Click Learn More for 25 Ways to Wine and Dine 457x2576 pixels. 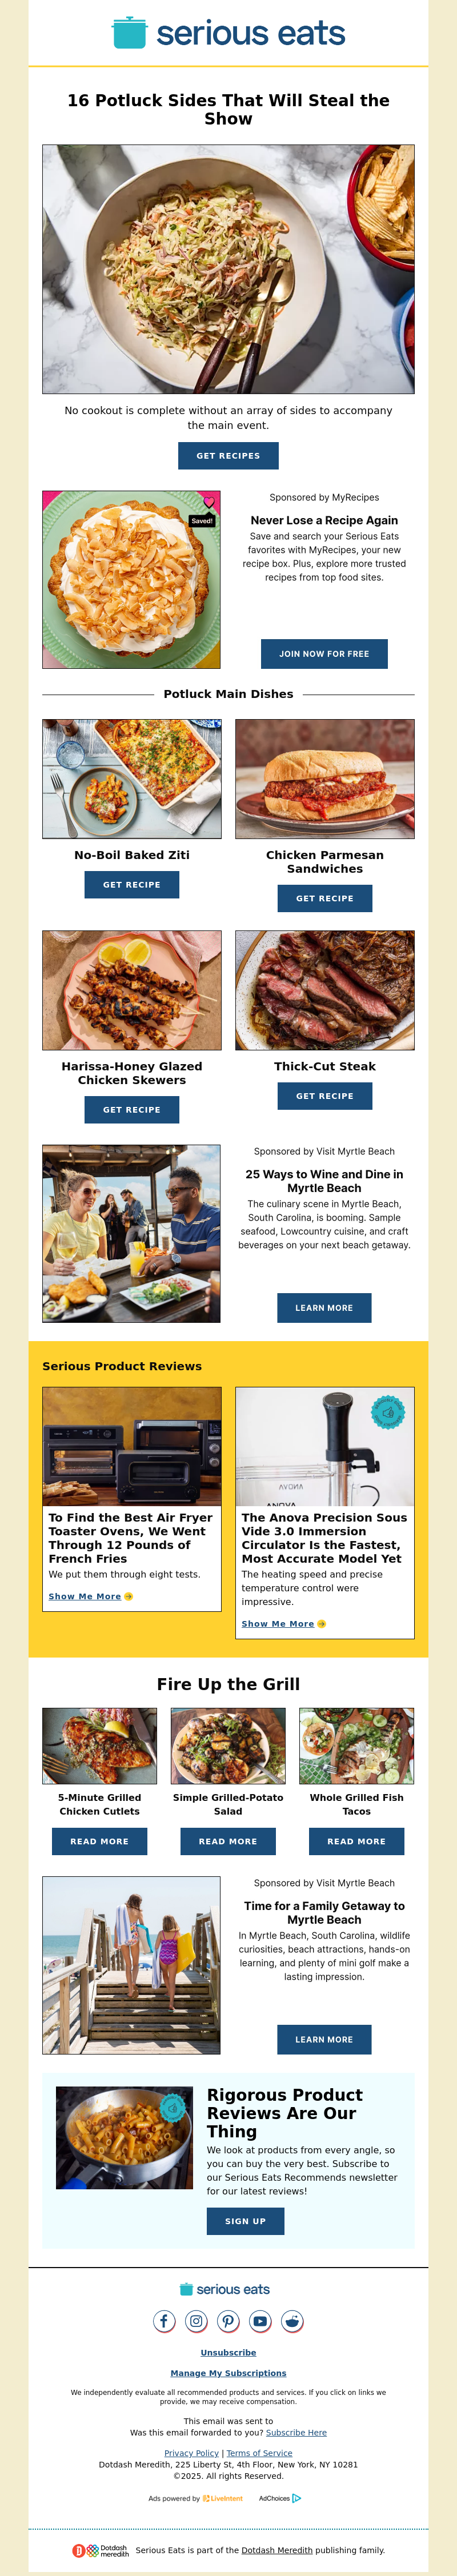tap(324, 1307)
